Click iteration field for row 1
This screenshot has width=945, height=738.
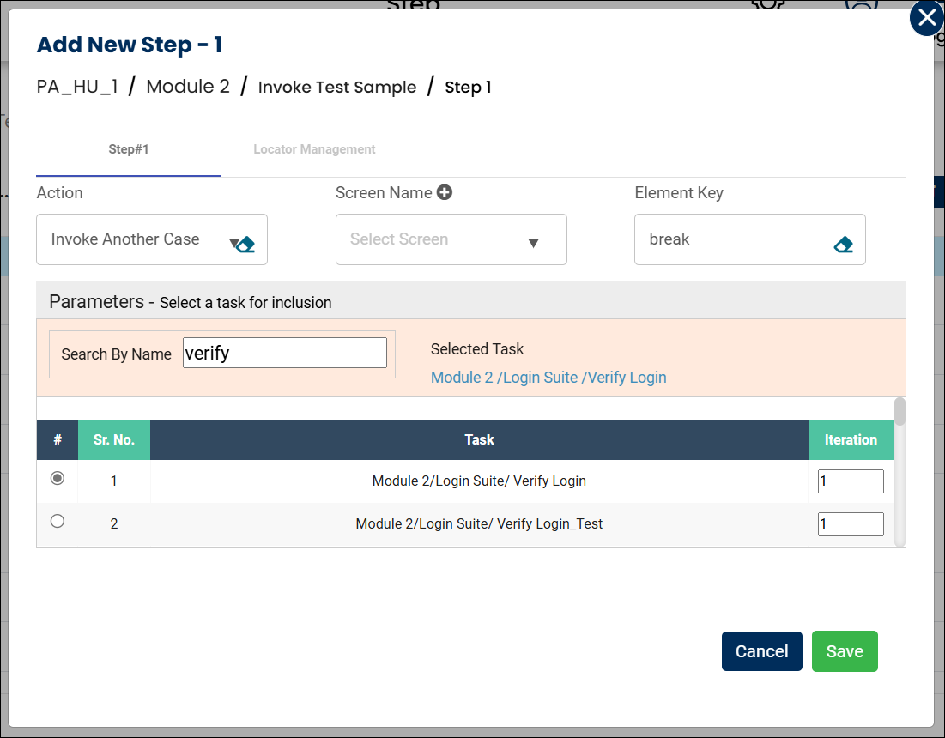pos(850,481)
